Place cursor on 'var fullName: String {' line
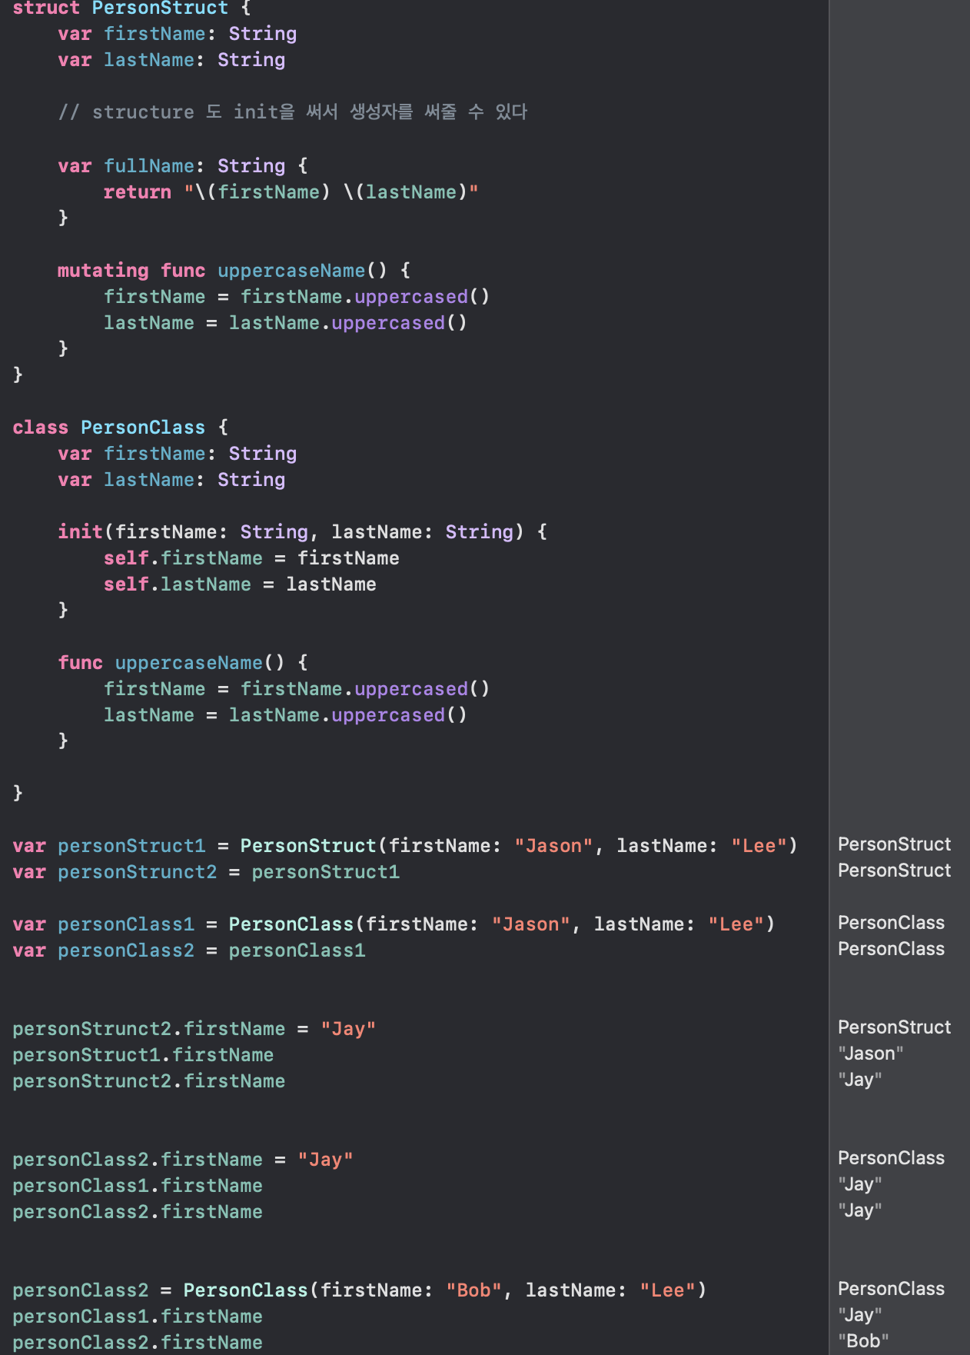 183,166
